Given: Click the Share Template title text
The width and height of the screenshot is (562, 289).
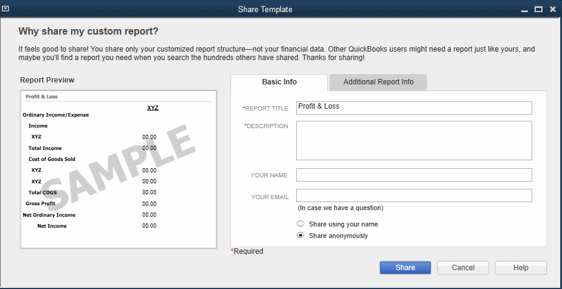Looking at the screenshot, I should 265,10.
